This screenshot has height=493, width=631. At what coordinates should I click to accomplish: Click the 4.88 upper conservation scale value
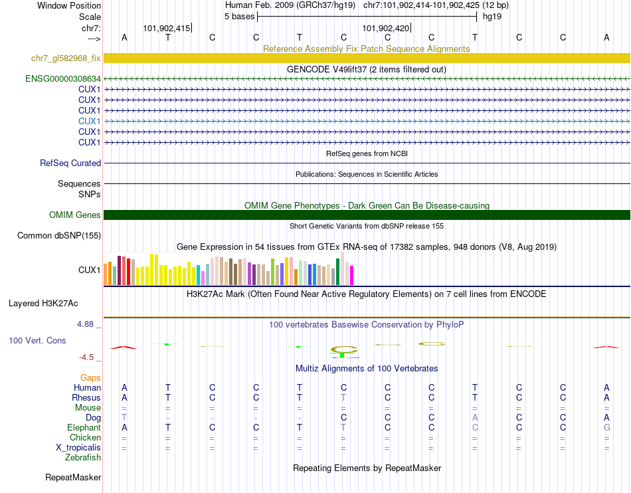point(85,324)
